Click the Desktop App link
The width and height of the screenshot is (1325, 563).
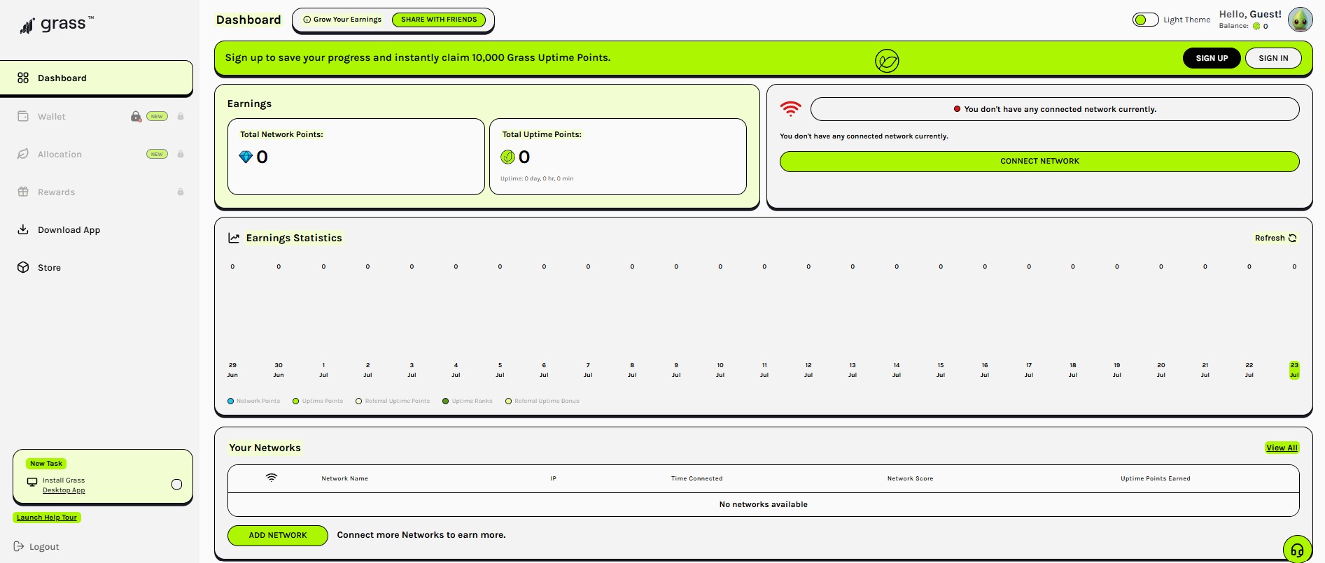point(64,490)
